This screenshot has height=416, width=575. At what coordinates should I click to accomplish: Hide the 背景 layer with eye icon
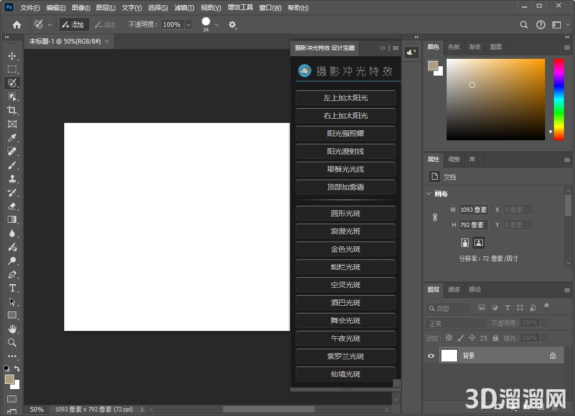pyautogui.click(x=431, y=356)
